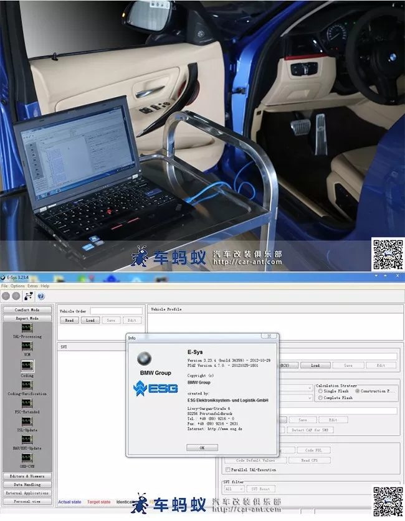405x521 pixels.
Task: Focus the text field above the (ECU) Load button
Action: (338, 357)
